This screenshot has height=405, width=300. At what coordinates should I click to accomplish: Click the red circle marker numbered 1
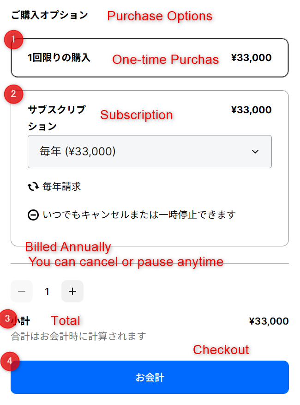coord(14,39)
